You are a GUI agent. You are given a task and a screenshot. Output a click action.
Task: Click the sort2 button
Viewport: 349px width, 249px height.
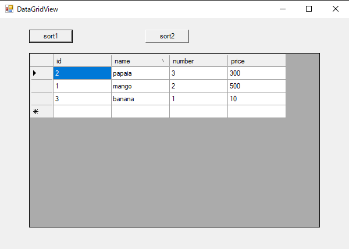click(x=167, y=36)
